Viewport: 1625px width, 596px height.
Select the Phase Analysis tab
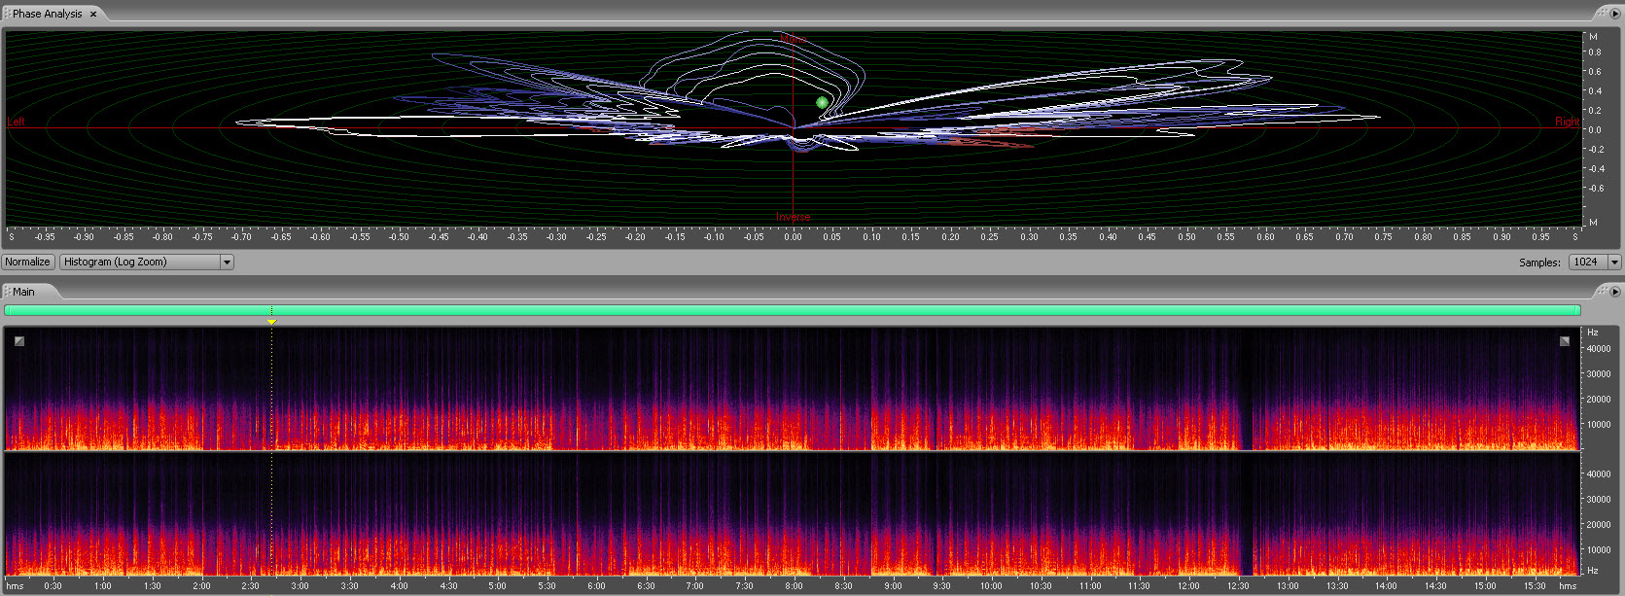coord(47,14)
